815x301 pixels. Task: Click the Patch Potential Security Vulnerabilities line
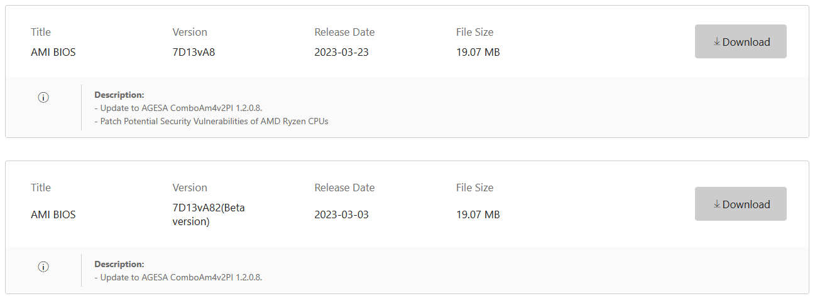coord(211,121)
